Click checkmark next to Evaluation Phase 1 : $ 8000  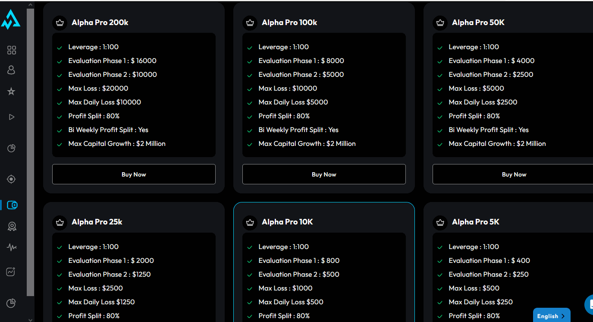click(x=250, y=61)
